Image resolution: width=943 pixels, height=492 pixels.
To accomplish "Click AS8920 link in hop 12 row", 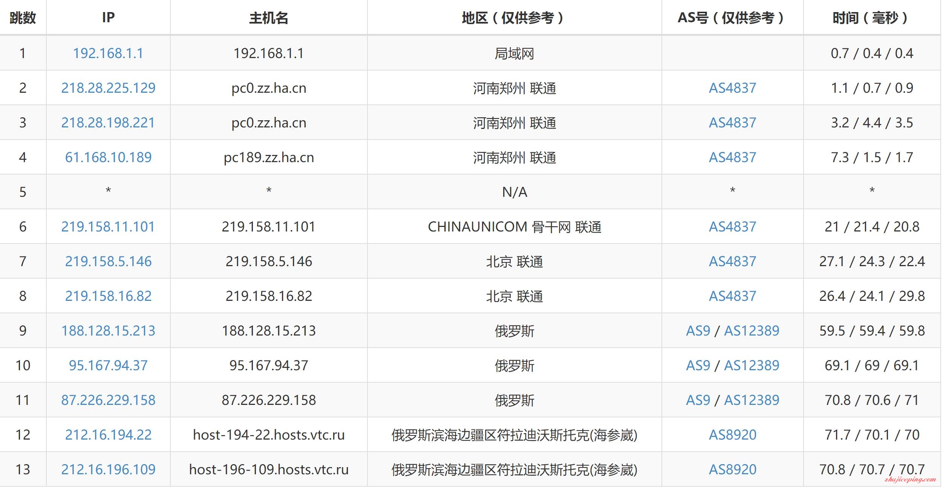I will coord(732,435).
